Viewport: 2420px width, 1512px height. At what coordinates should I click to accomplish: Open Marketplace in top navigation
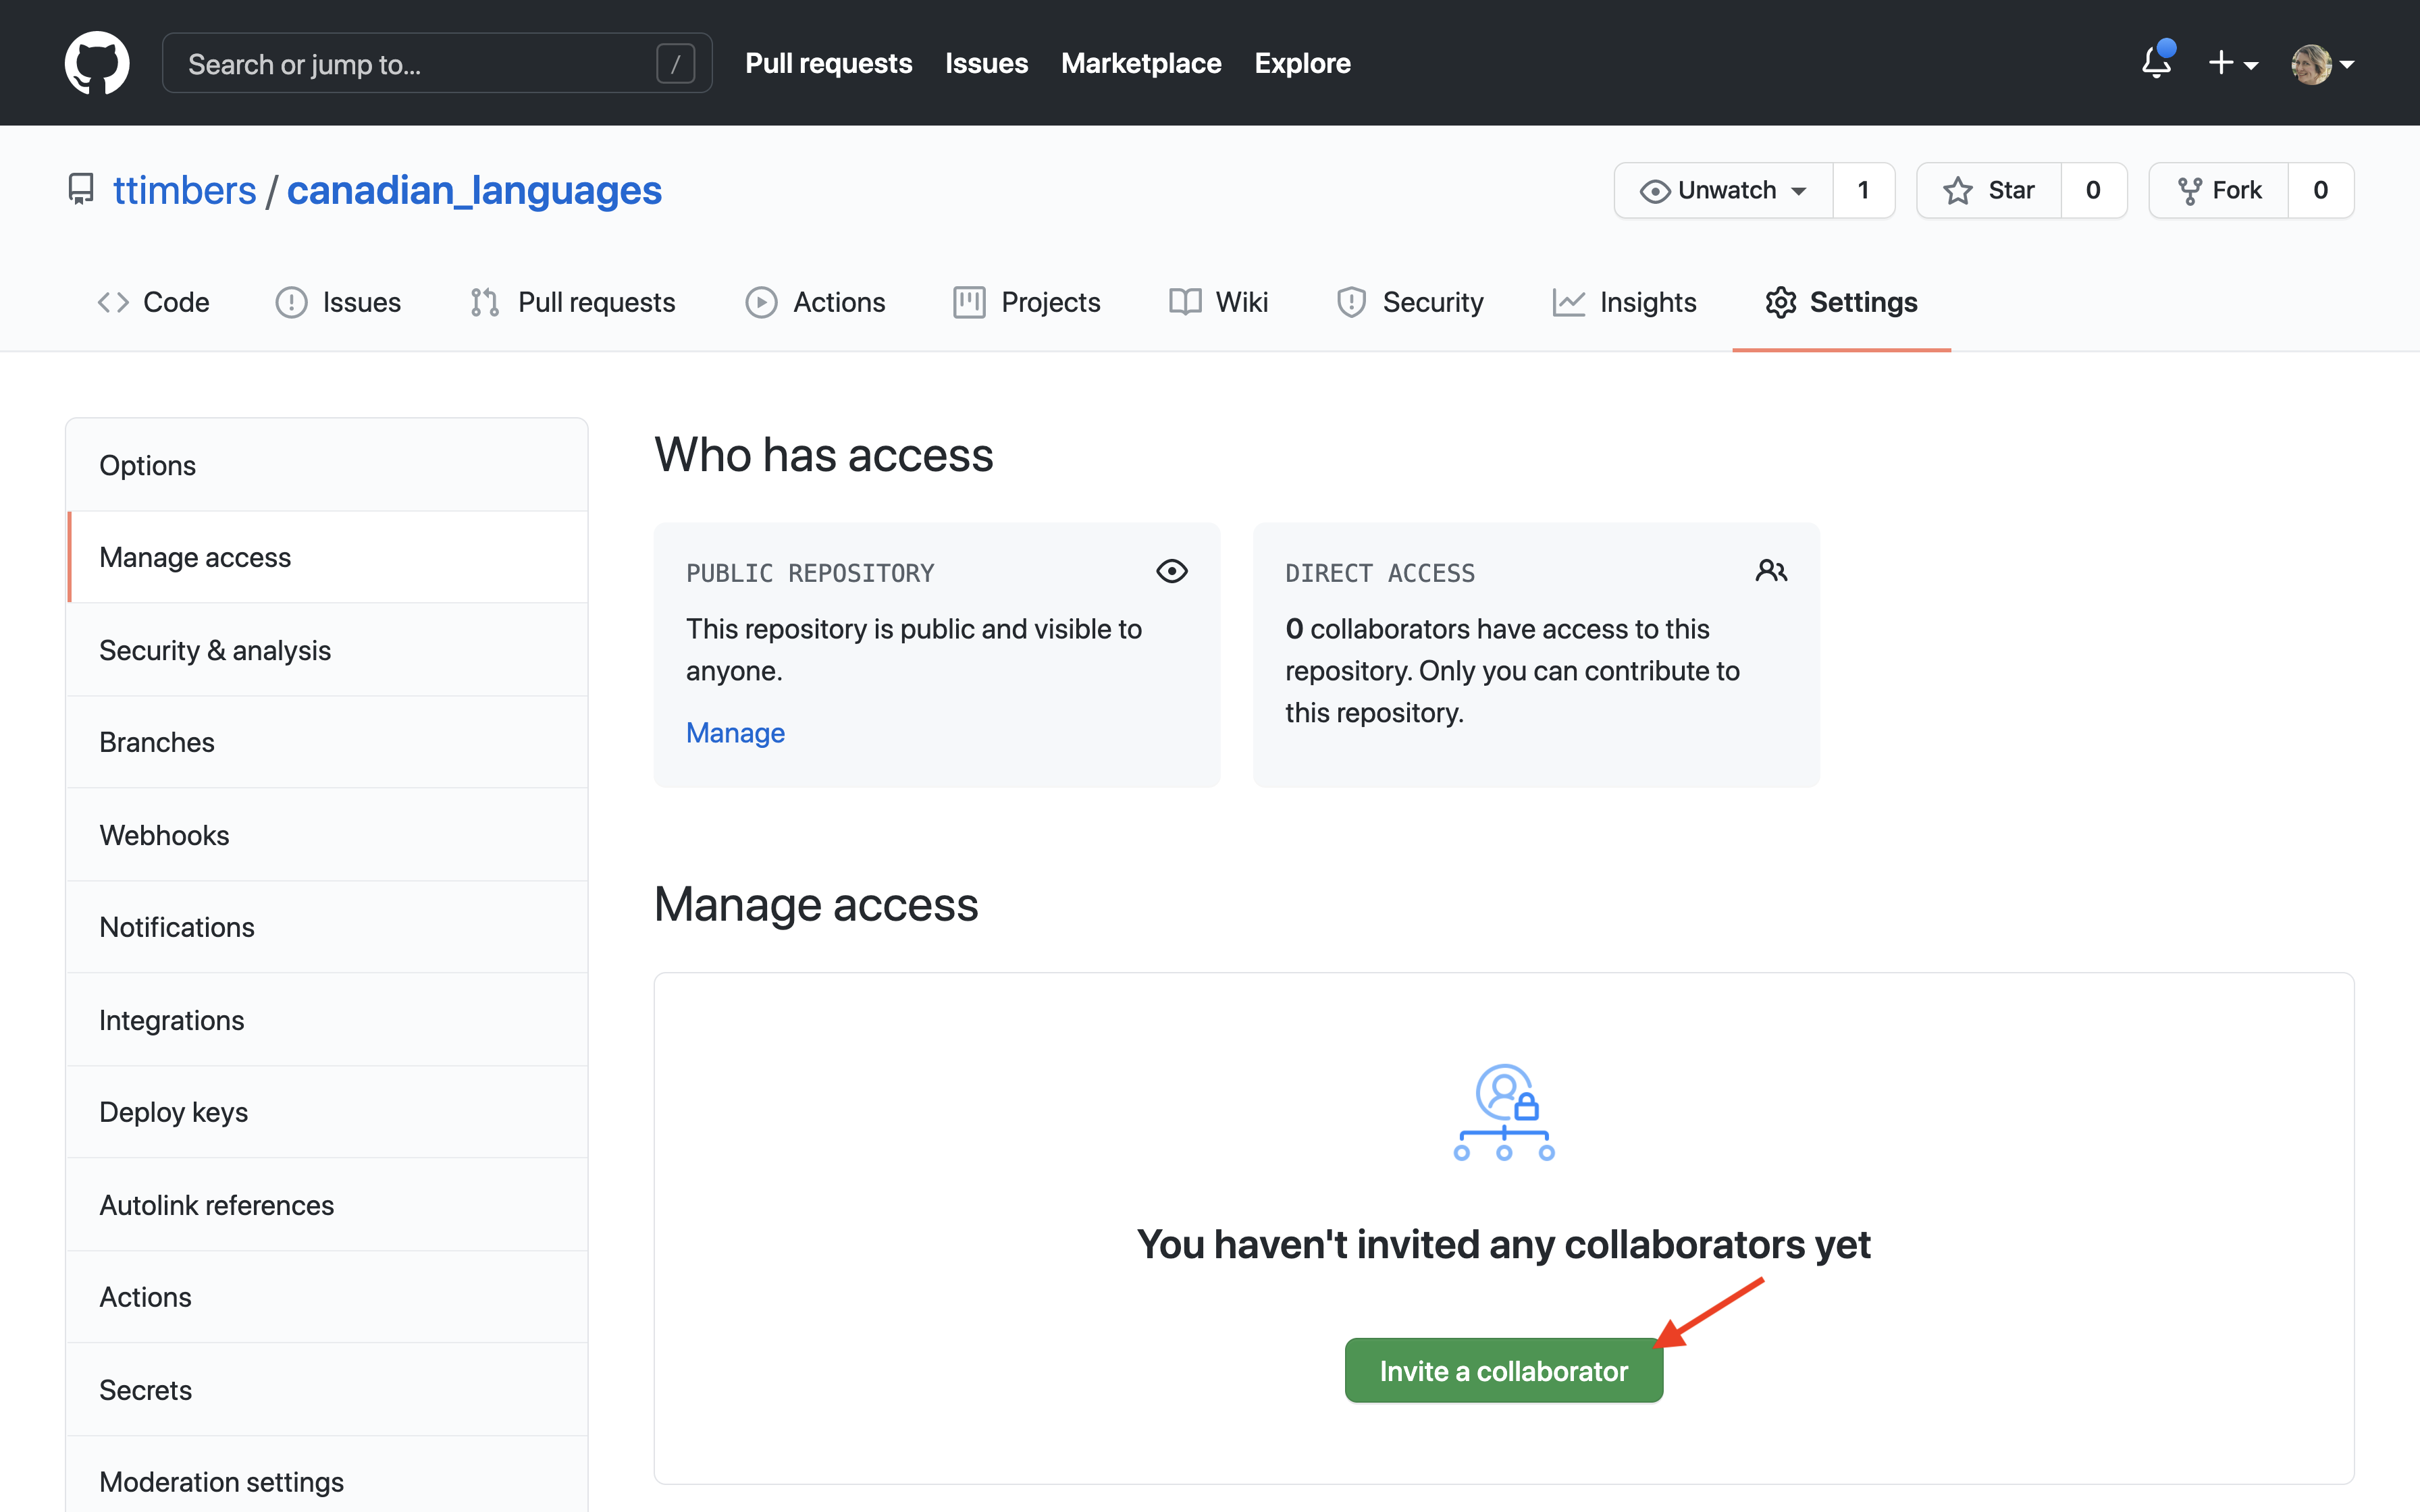coord(1141,63)
